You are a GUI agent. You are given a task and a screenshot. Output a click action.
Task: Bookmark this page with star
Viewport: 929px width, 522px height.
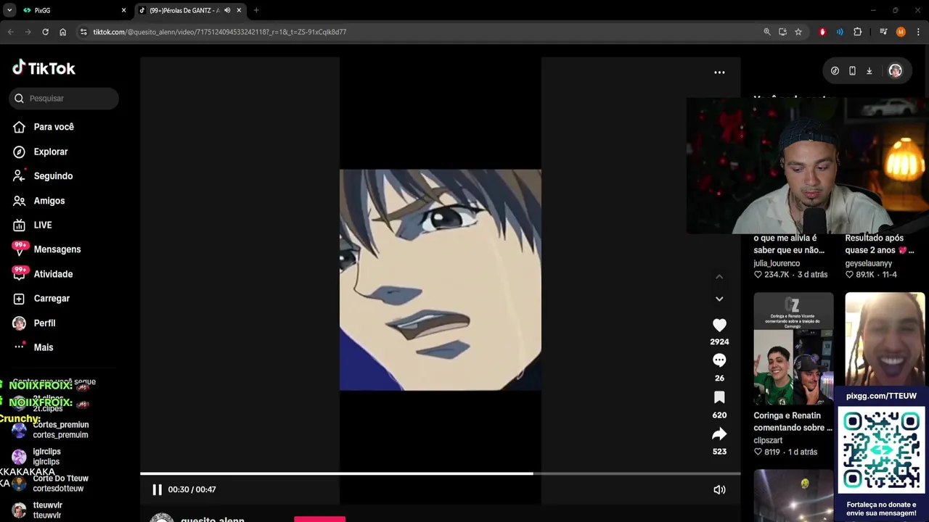pos(798,32)
